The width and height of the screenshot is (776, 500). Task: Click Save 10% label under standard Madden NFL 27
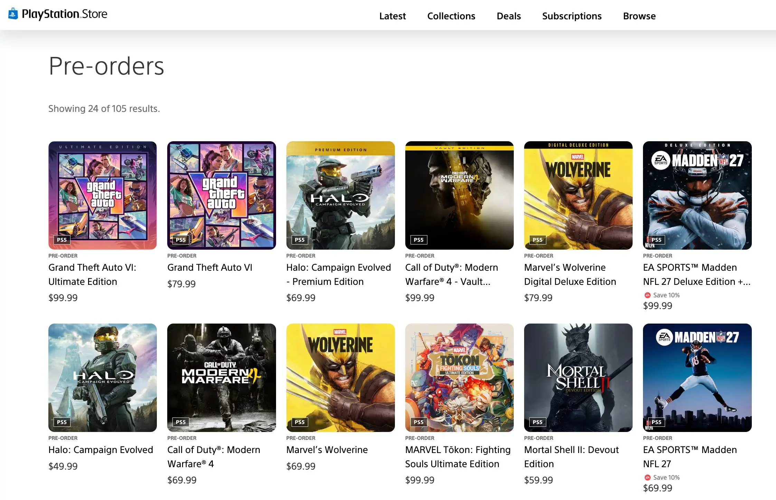click(x=666, y=478)
